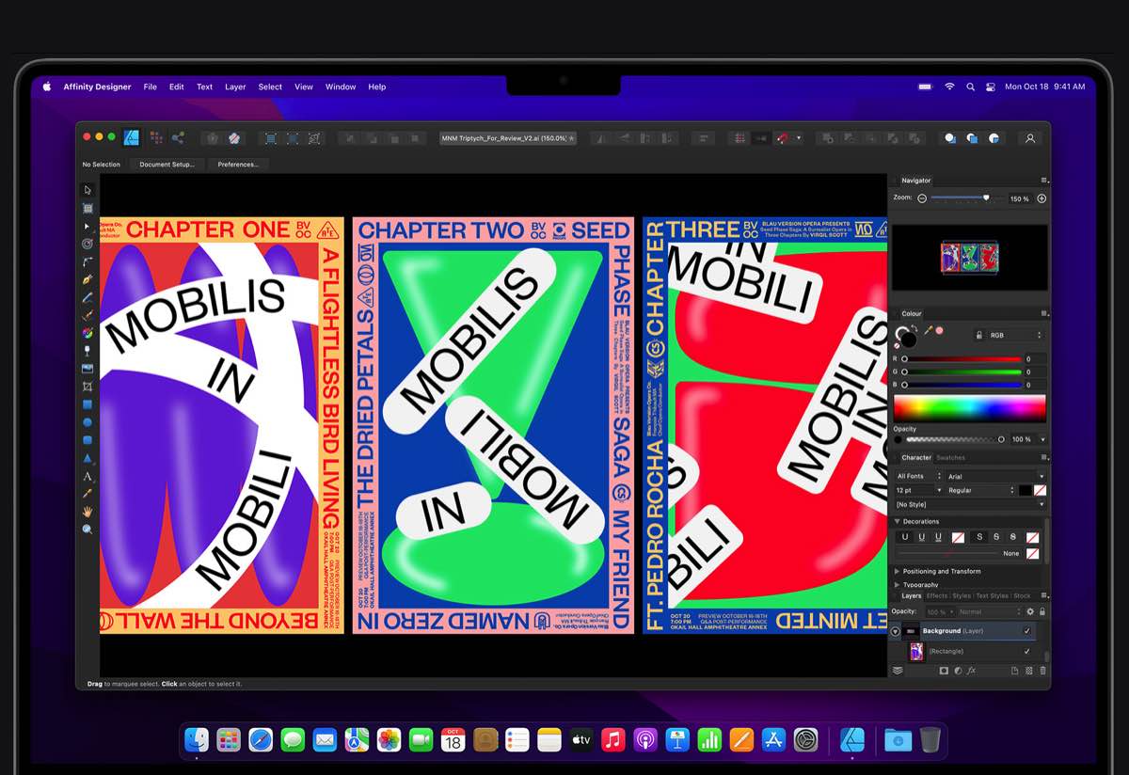Switch to the Effects tab
The width and height of the screenshot is (1129, 775).
pos(937,595)
